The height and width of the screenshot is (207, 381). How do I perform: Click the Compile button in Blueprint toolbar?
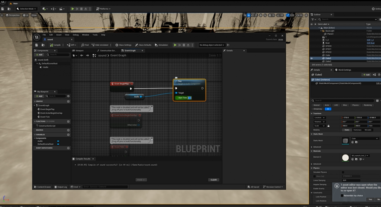[55, 45]
